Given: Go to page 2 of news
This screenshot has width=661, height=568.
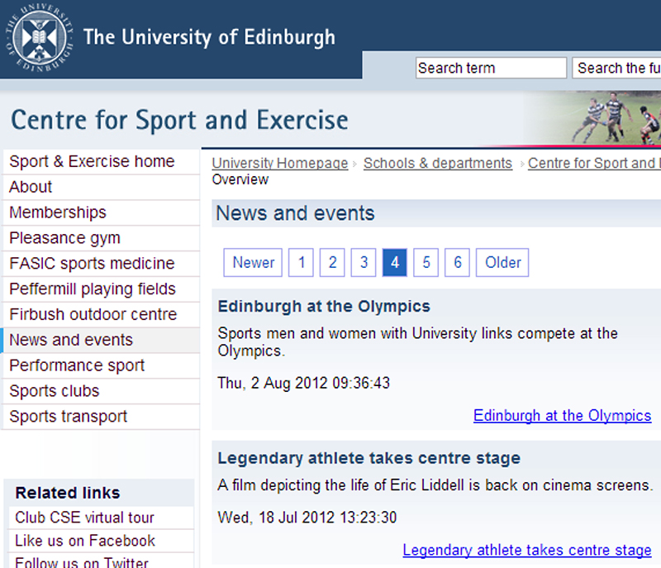Looking at the screenshot, I should pos(332,262).
